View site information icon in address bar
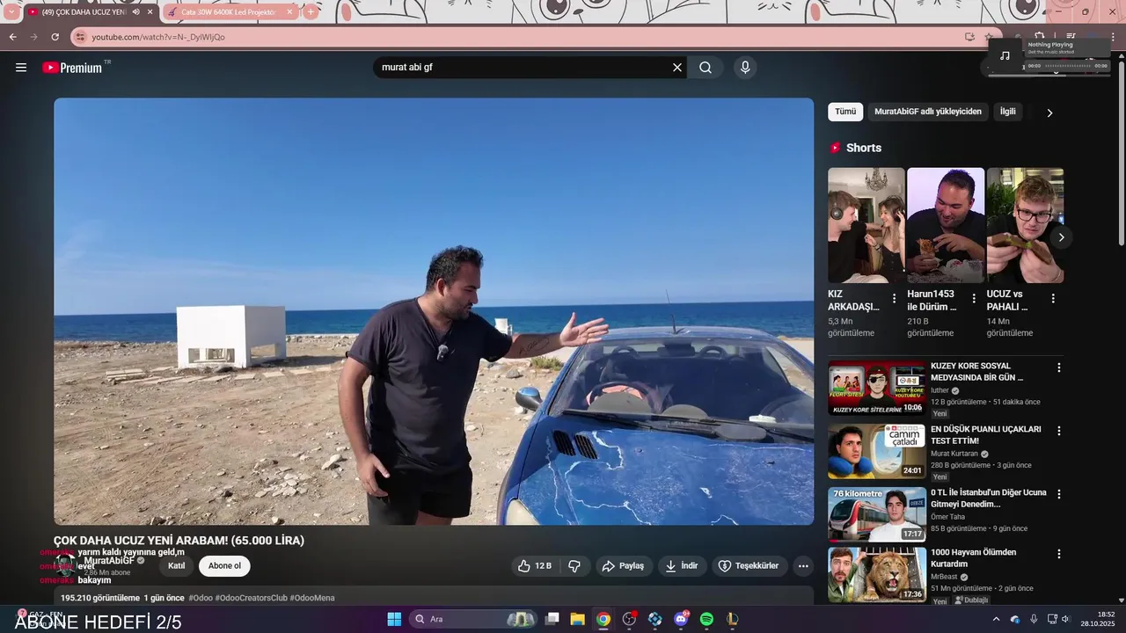 tap(81, 37)
